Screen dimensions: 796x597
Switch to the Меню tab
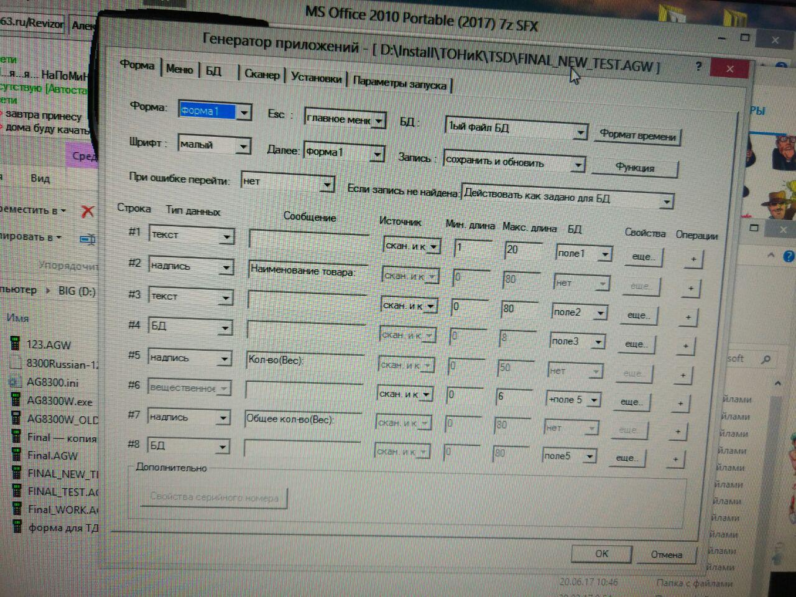(179, 69)
